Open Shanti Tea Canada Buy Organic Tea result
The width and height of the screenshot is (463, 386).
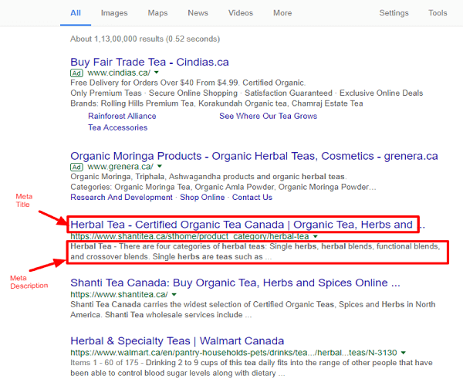click(x=235, y=283)
